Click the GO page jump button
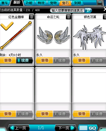 pyautogui.click(x=93, y=128)
